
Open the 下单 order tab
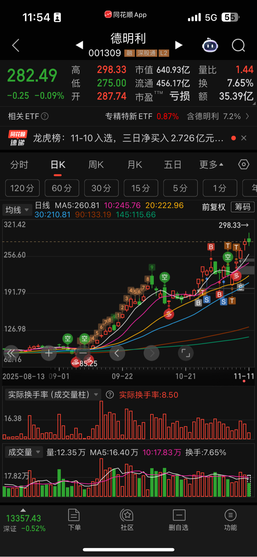(x=74, y=520)
